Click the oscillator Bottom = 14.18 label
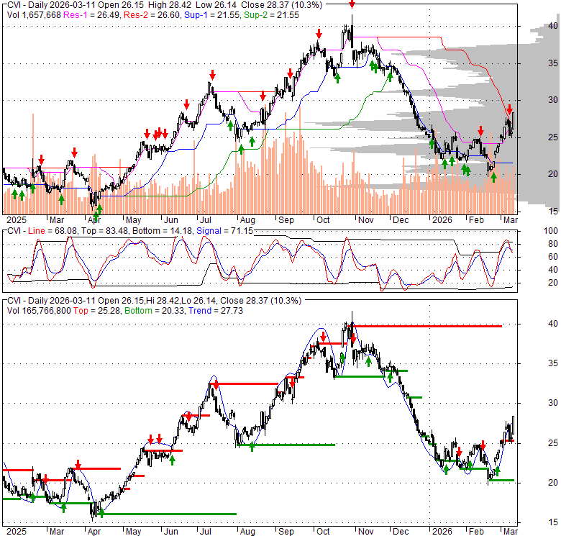Screen dimensions: 561x536 click(162, 231)
